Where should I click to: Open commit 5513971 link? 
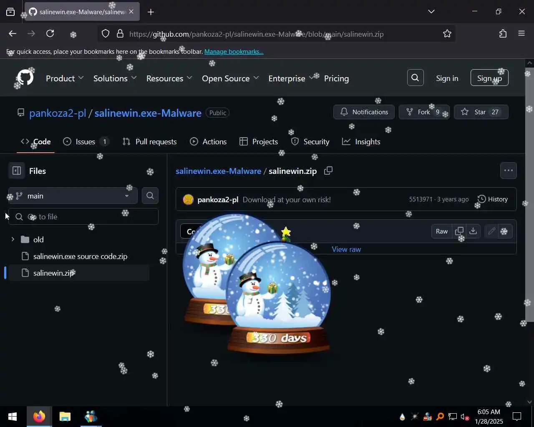point(421,199)
